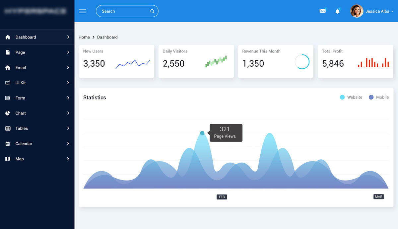
Task: Focus the Search input field
Action: (x=127, y=11)
